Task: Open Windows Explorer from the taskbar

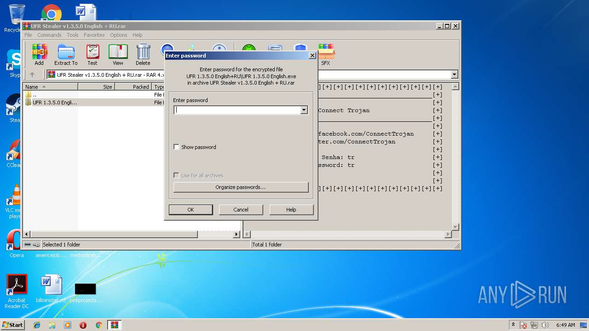Action: pos(52,325)
